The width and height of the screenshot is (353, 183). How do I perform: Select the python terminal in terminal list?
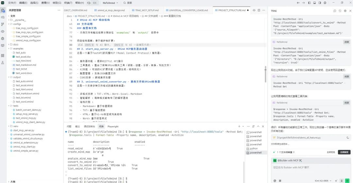pyautogui.click(x=254, y=149)
